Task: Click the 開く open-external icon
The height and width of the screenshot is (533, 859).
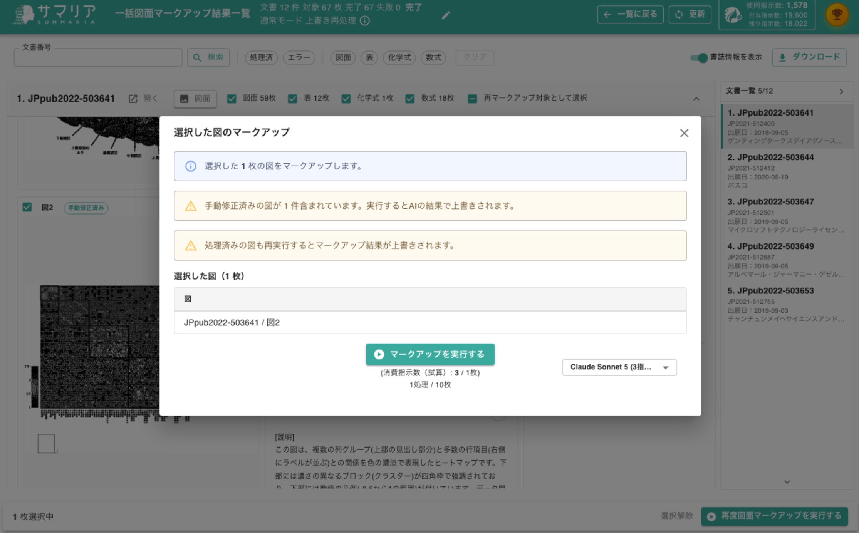Action: pos(133,99)
